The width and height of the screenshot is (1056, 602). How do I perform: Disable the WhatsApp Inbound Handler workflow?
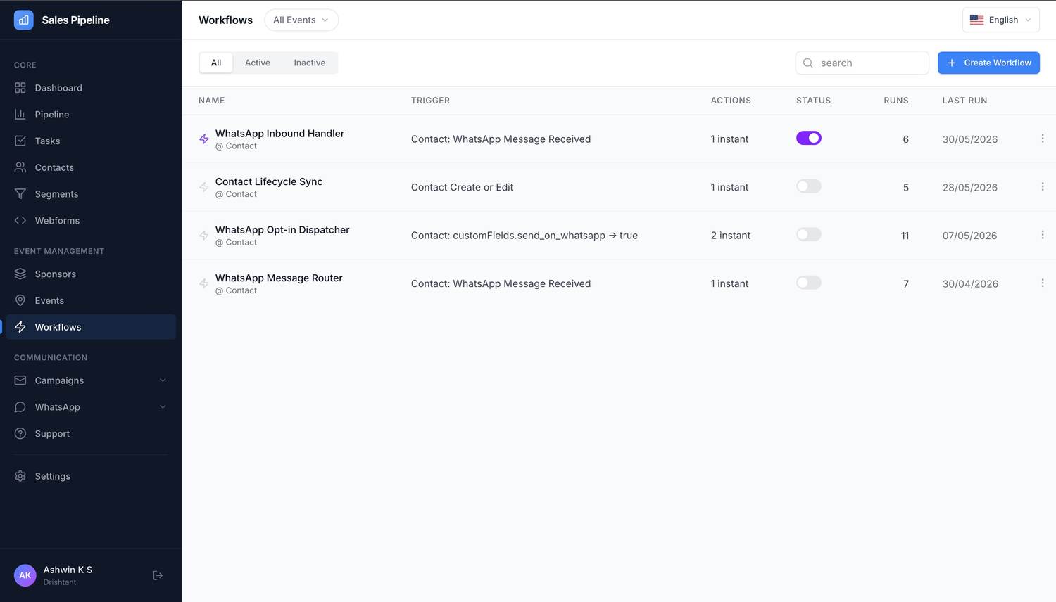[x=809, y=138]
